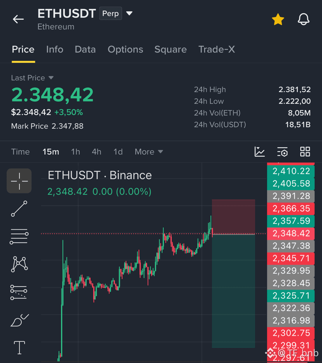This screenshot has height=363, width=322.
Task: Click the Mark Price 2.347,88 value
Action: 67,126
